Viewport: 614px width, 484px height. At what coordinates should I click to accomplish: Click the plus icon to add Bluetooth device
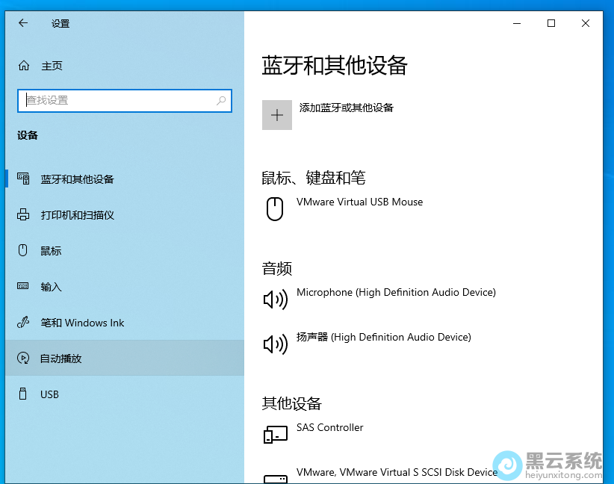coord(277,115)
